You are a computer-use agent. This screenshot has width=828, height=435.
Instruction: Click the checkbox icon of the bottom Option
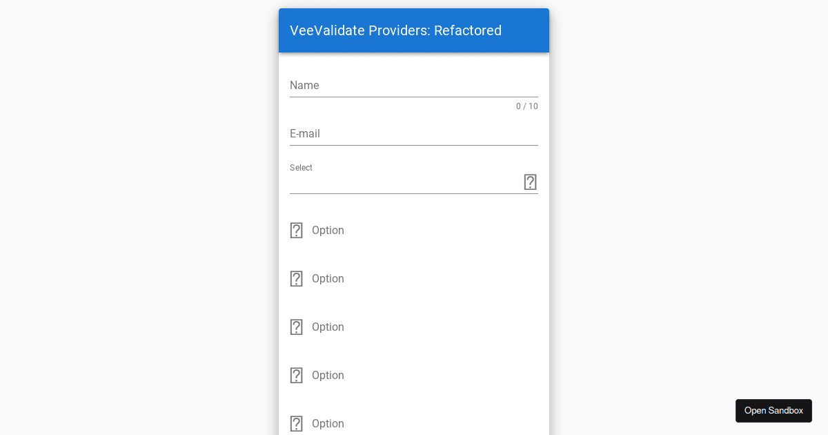pyautogui.click(x=296, y=423)
